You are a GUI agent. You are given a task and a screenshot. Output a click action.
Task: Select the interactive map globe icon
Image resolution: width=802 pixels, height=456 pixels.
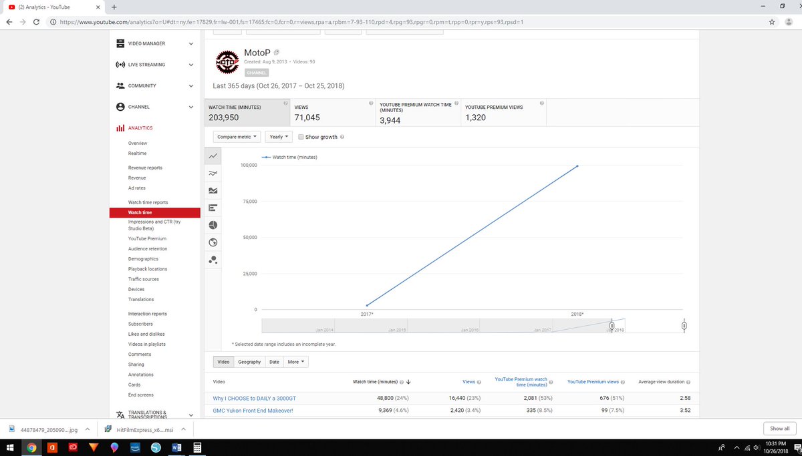(x=213, y=242)
